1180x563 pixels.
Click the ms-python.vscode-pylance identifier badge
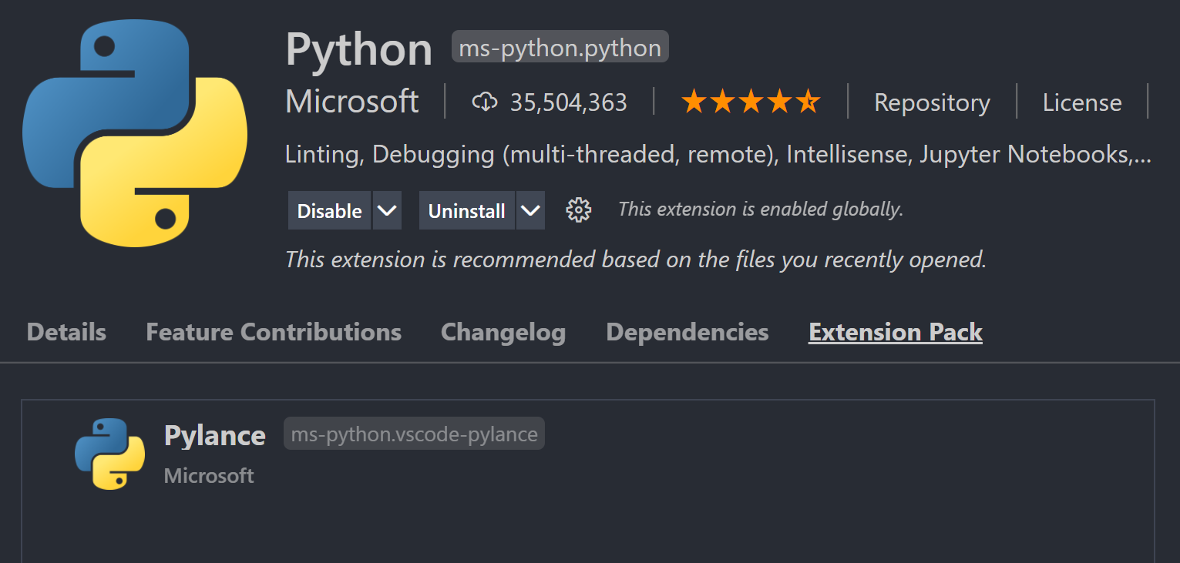(x=414, y=433)
